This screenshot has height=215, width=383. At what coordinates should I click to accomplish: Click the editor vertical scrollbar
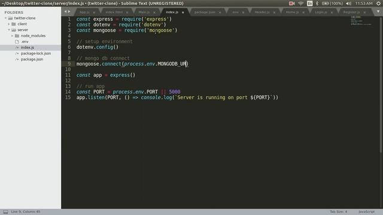(381, 85)
